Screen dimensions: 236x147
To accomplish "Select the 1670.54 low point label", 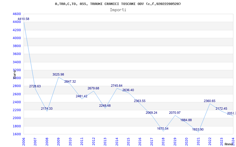I will coord(163,129).
